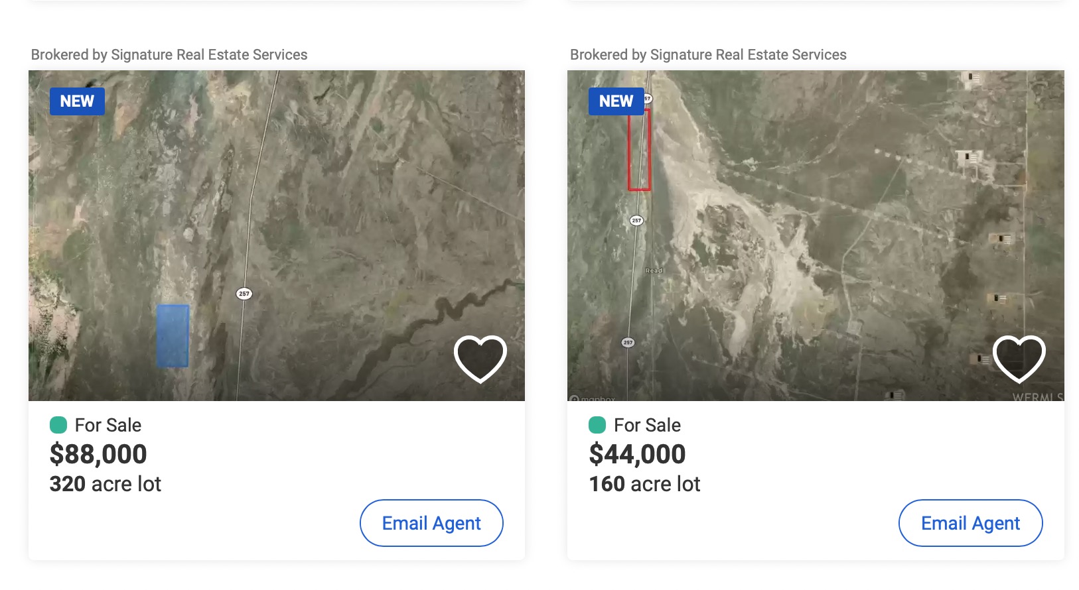Click the 320 acre lot text
This screenshot has height=590, width=1079.
point(106,484)
